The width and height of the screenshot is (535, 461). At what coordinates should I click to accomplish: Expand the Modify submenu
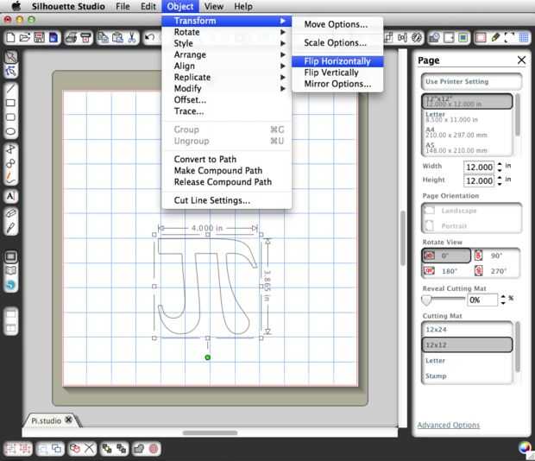point(227,88)
